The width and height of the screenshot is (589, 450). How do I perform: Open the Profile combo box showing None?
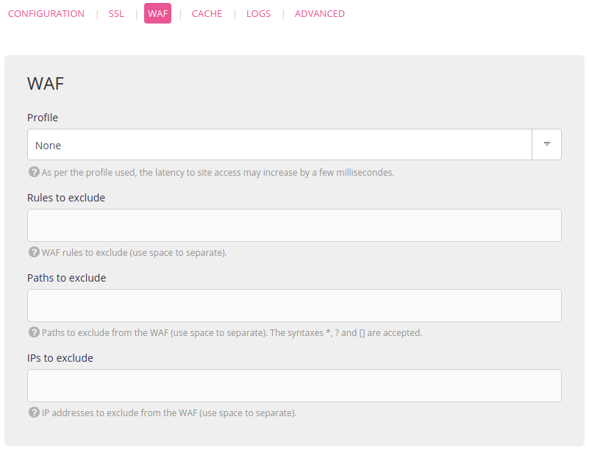click(x=279, y=145)
